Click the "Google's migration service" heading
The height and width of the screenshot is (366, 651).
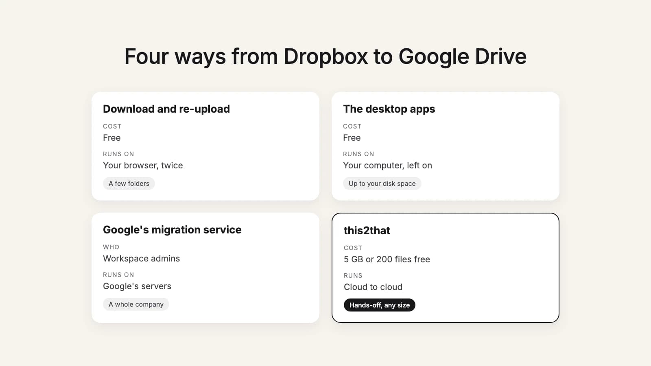[x=172, y=230]
